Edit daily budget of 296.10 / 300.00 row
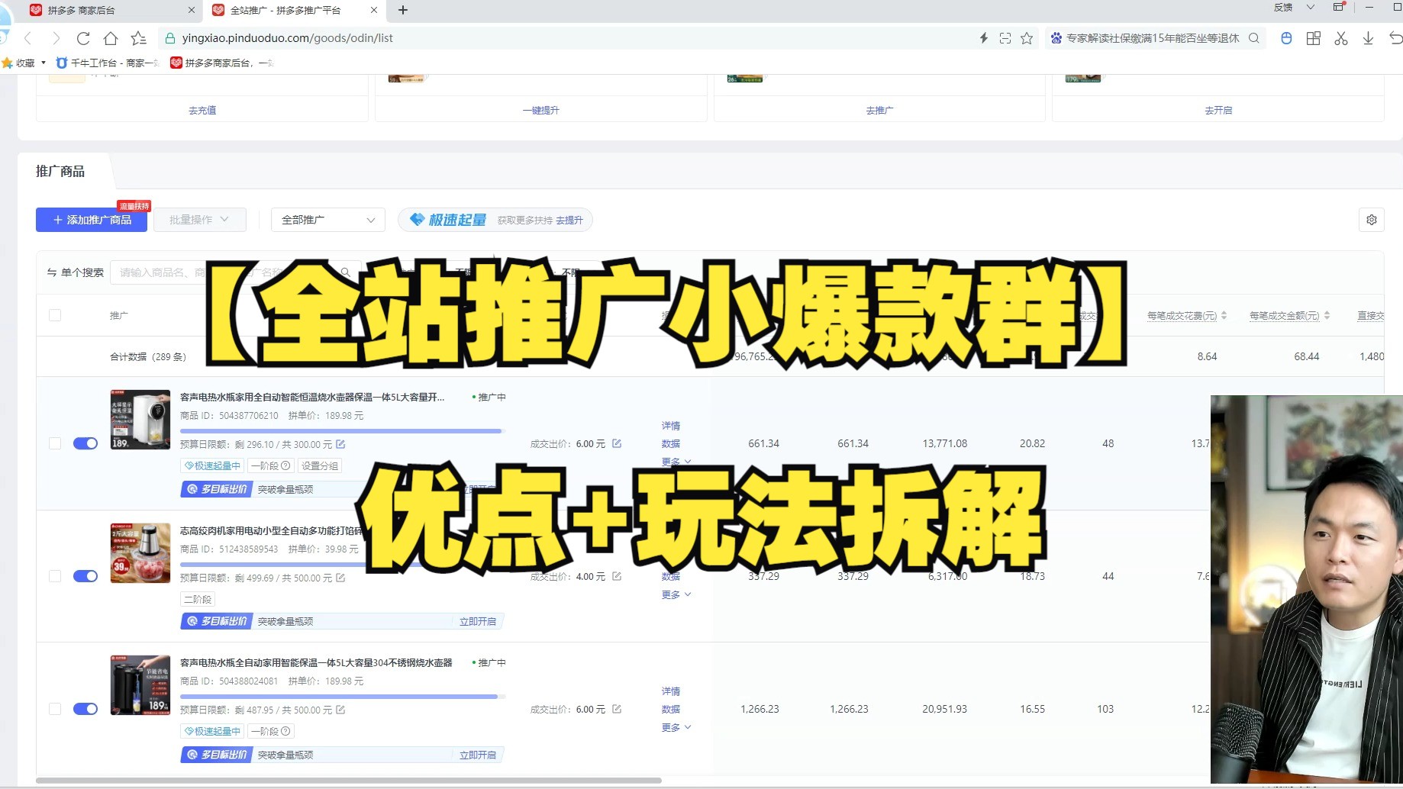 (340, 444)
